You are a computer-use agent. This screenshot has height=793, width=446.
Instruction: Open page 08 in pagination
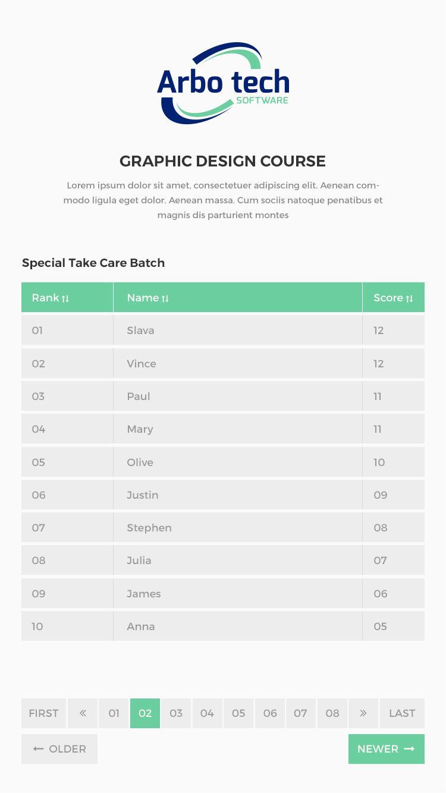pyautogui.click(x=332, y=713)
